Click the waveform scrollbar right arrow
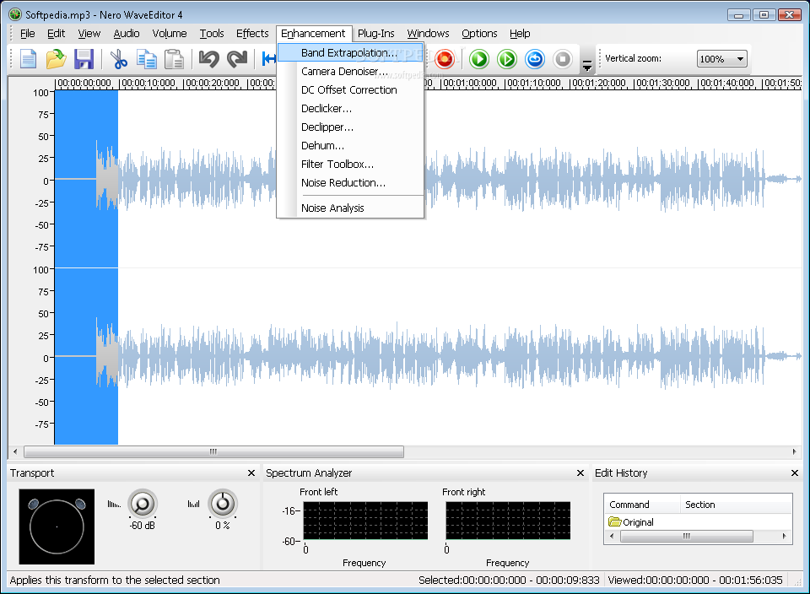 pyautogui.click(x=795, y=452)
